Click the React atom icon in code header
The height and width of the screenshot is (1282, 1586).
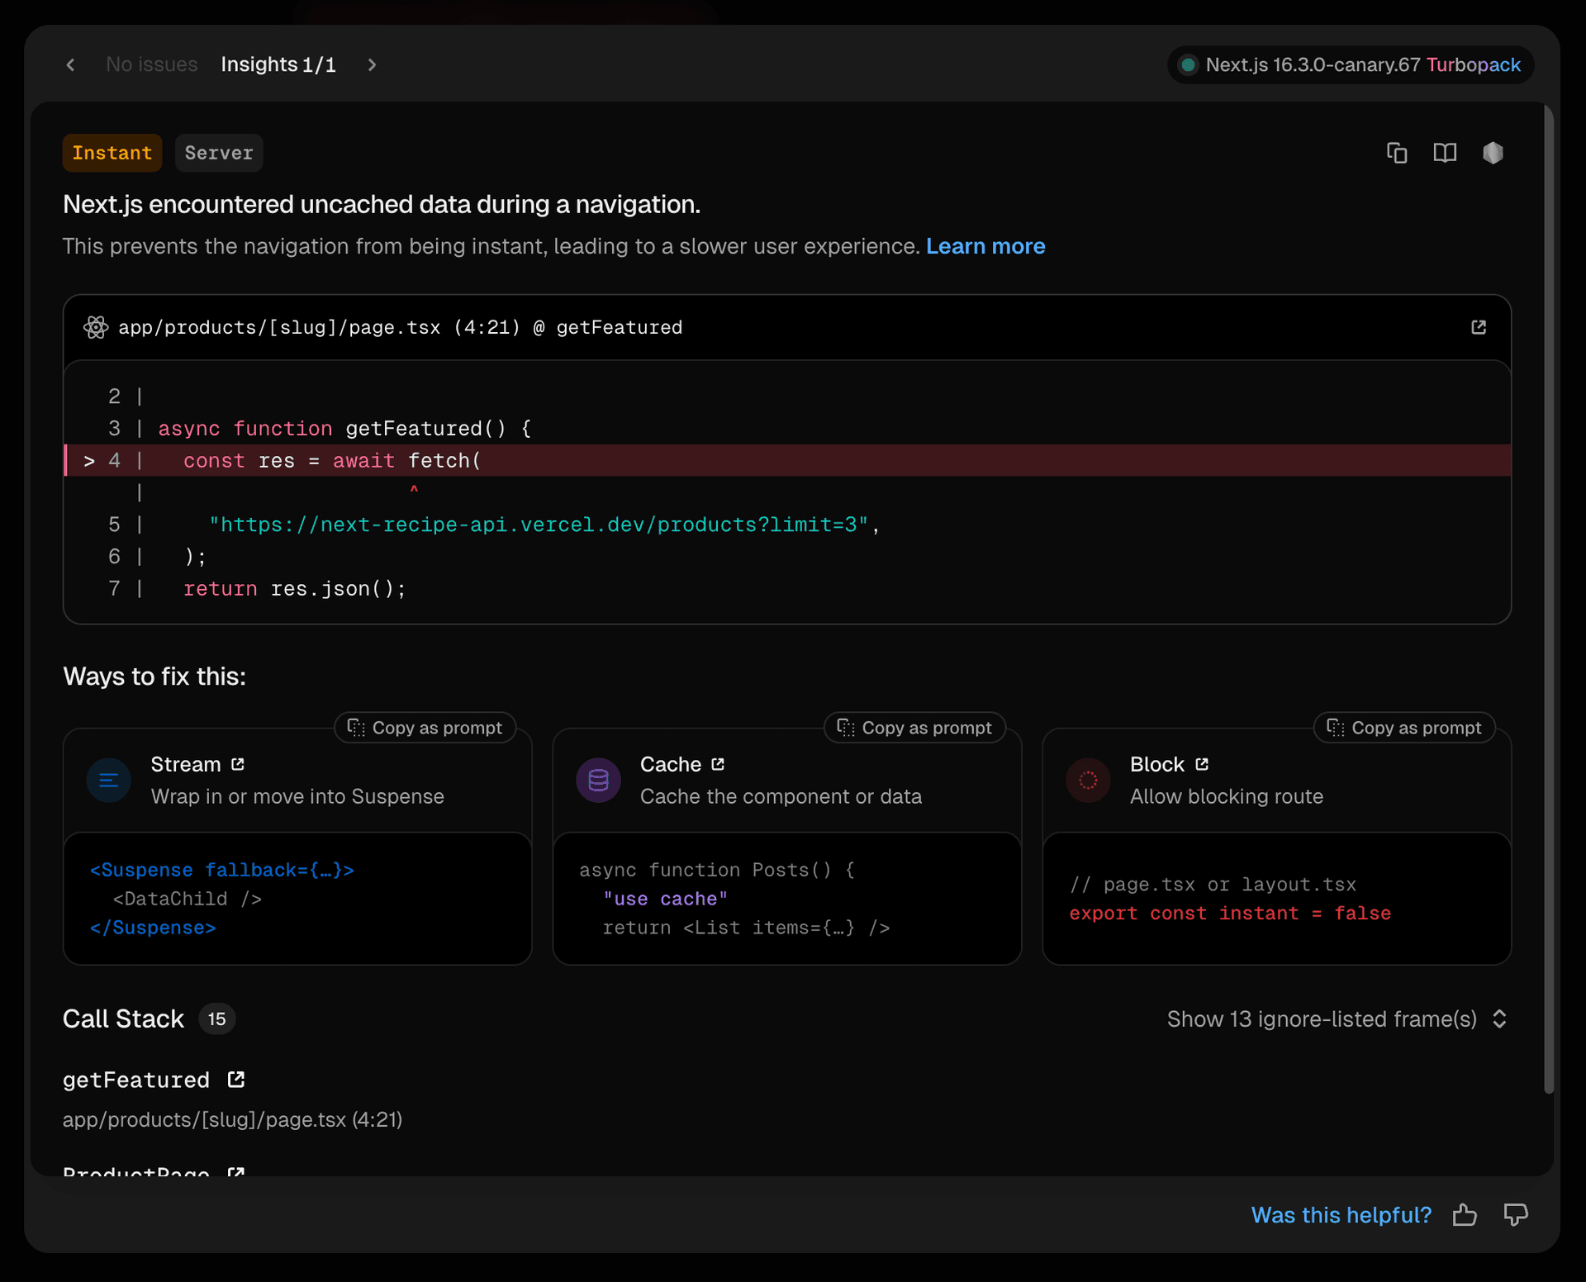tap(96, 327)
